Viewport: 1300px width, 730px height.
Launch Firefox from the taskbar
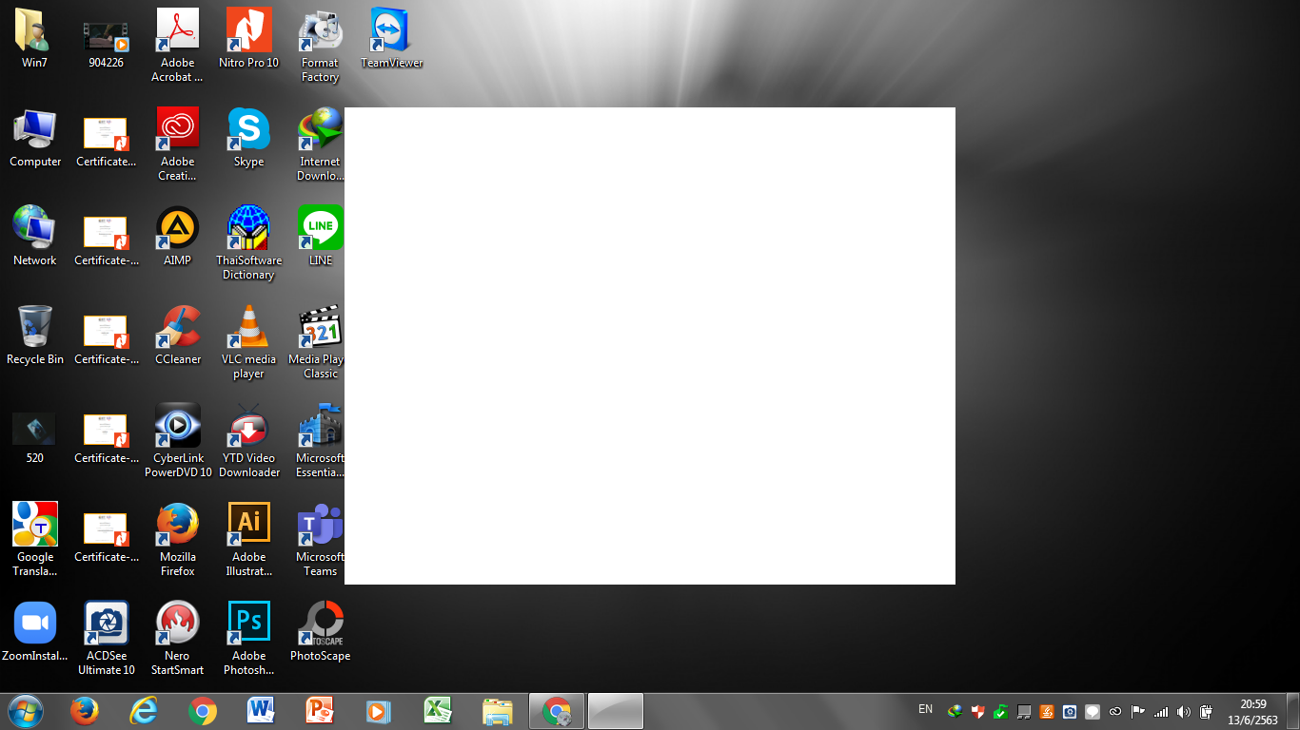tap(85, 711)
